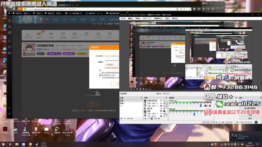Click the sources list vertical scrollbar
Viewport: 262px width, 147px height.
[x=167, y=105]
